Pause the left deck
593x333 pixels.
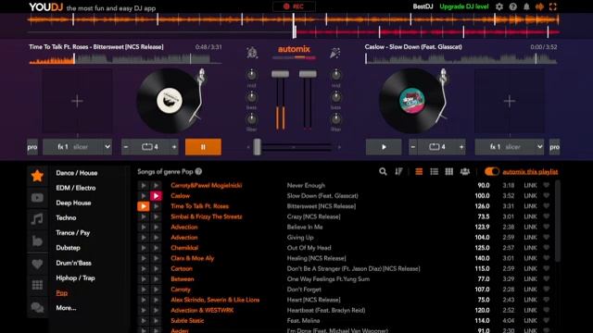pos(203,147)
